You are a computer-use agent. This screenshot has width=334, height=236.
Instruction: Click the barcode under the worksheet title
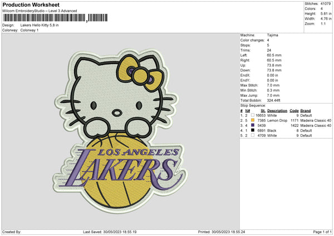[55, 18]
